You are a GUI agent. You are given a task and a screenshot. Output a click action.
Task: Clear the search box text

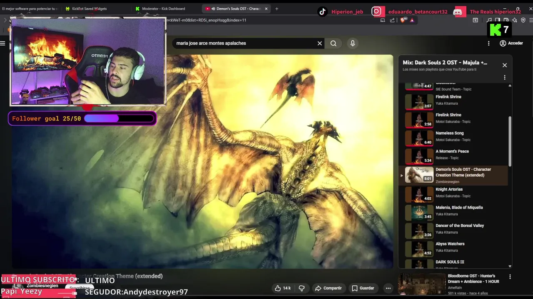pyautogui.click(x=320, y=43)
